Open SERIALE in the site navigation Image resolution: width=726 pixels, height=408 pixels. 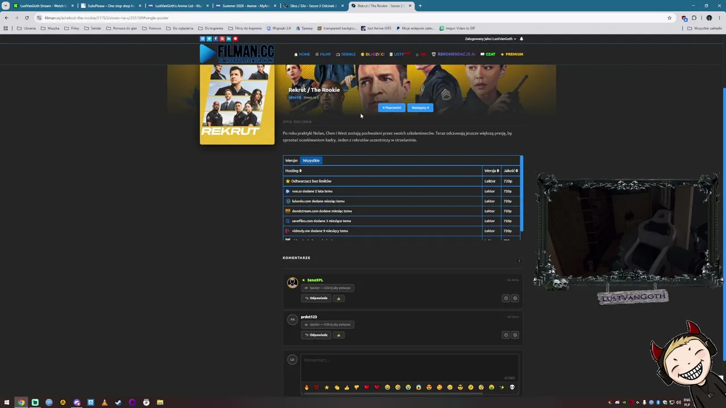[x=346, y=54]
